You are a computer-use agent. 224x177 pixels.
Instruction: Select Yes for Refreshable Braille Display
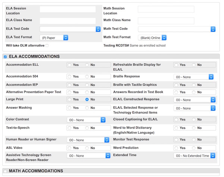176,65
